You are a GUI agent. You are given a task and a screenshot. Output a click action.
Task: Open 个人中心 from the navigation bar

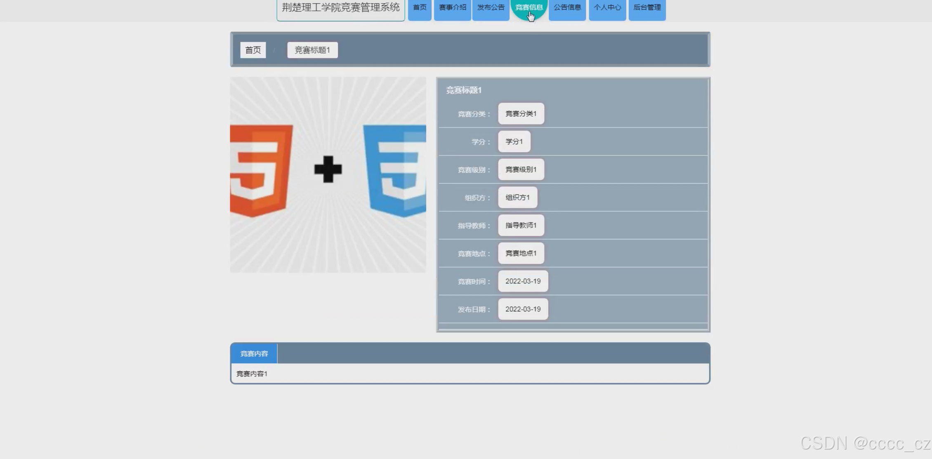(x=607, y=7)
